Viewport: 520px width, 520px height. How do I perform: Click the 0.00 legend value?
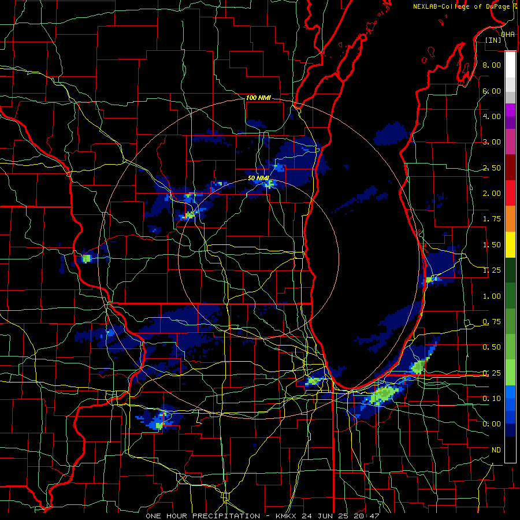[x=492, y=424]
